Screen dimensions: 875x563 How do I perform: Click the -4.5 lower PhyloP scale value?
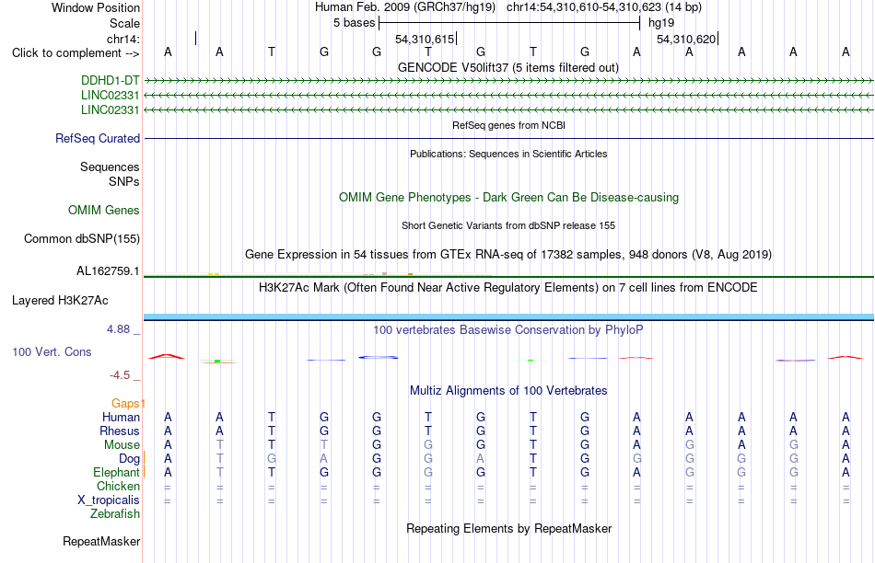(x=120, y=375)
